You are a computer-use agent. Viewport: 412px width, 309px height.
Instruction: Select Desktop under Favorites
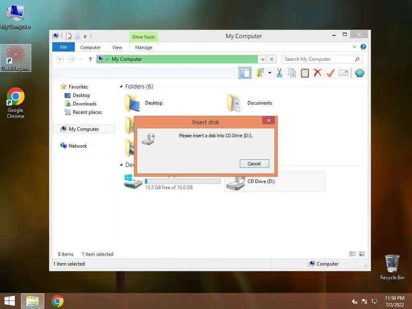[x=81, y=95]
